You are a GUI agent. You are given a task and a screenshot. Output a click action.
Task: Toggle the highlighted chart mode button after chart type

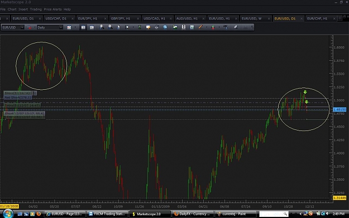tap(83, 27)
